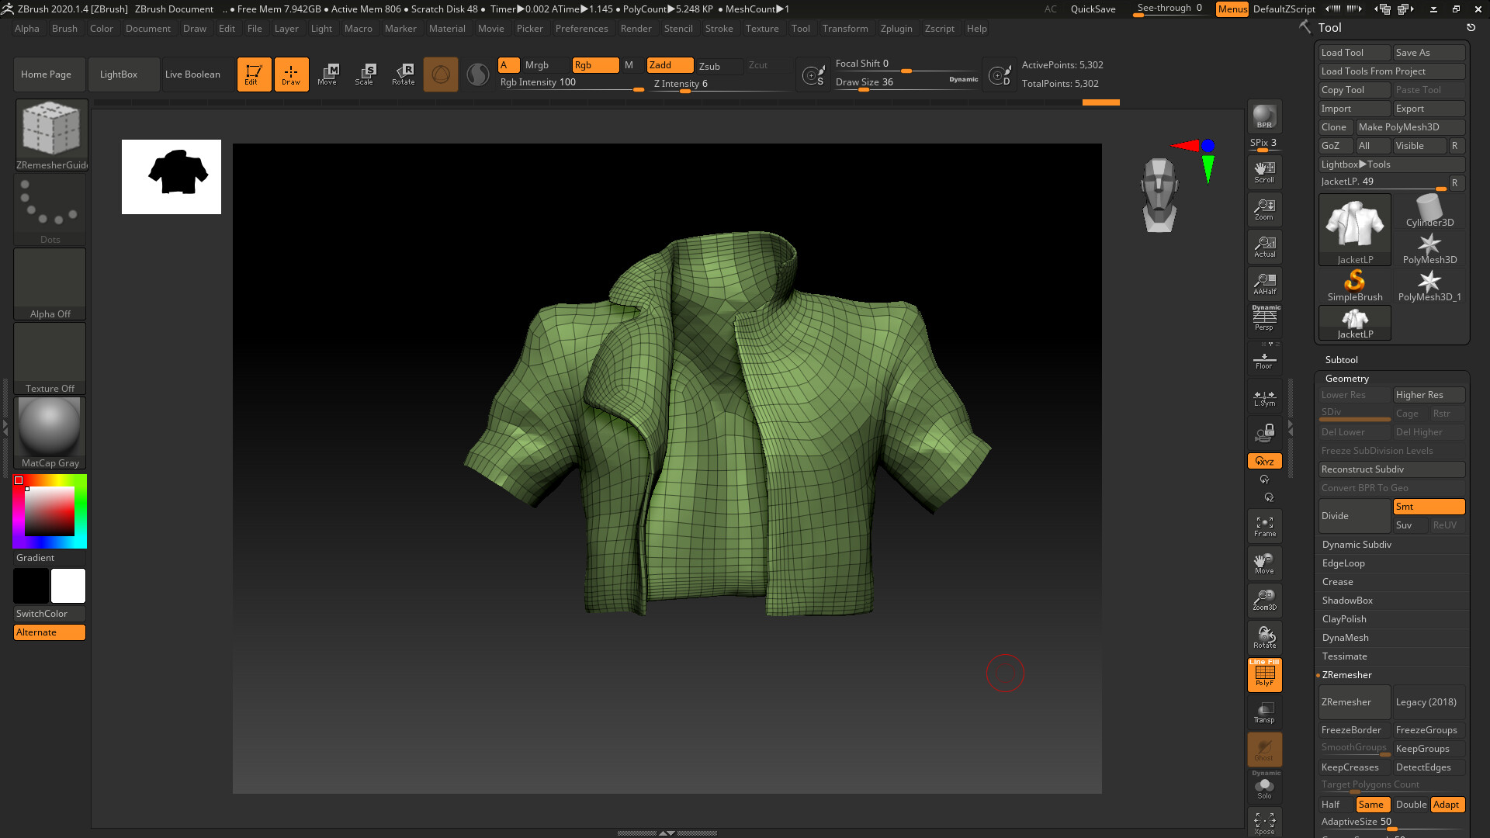The height and width of the screenshot is (838, 1490).
Task: Pick a color in the color picker
Action: coord(50,511)
